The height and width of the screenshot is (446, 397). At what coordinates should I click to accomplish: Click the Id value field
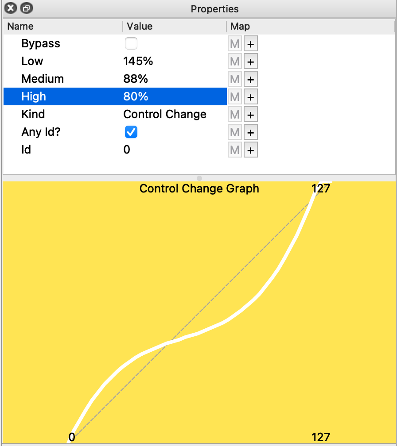tap(127, 150)
